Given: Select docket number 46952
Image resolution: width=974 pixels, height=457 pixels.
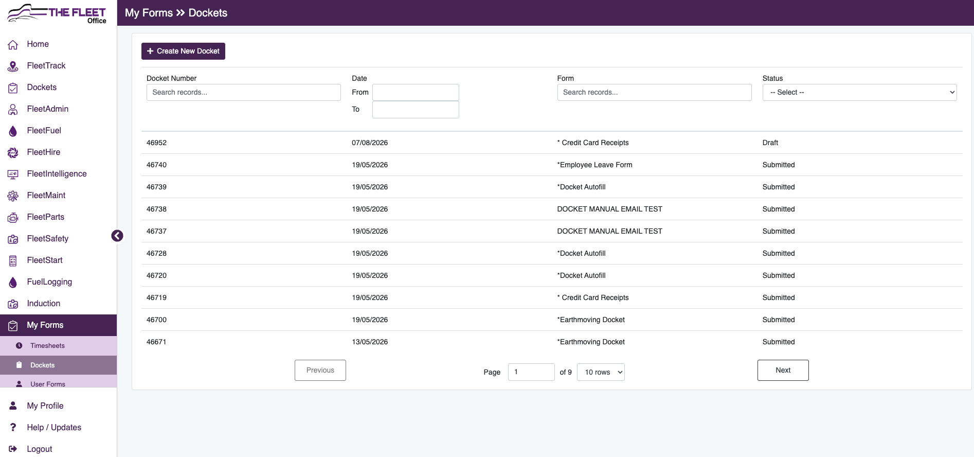Looking at the screenshot, I should [156, 143].
